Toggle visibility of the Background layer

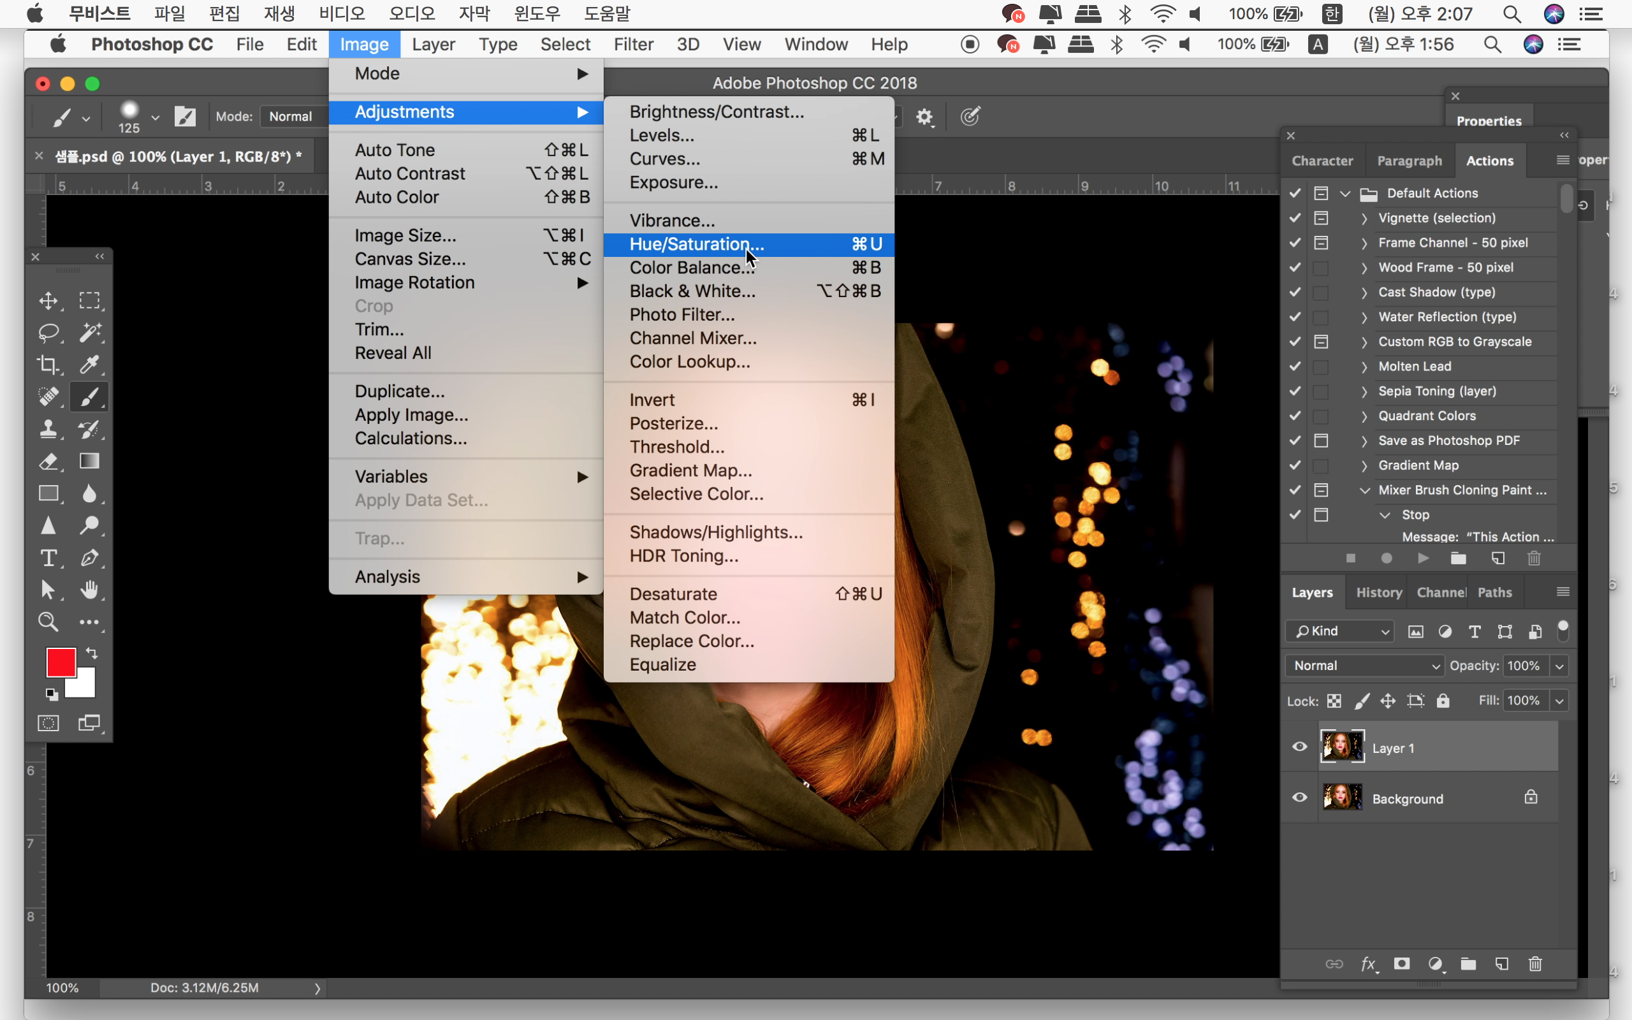point(1299,798)
